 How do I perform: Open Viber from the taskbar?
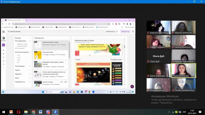[48, 112]
